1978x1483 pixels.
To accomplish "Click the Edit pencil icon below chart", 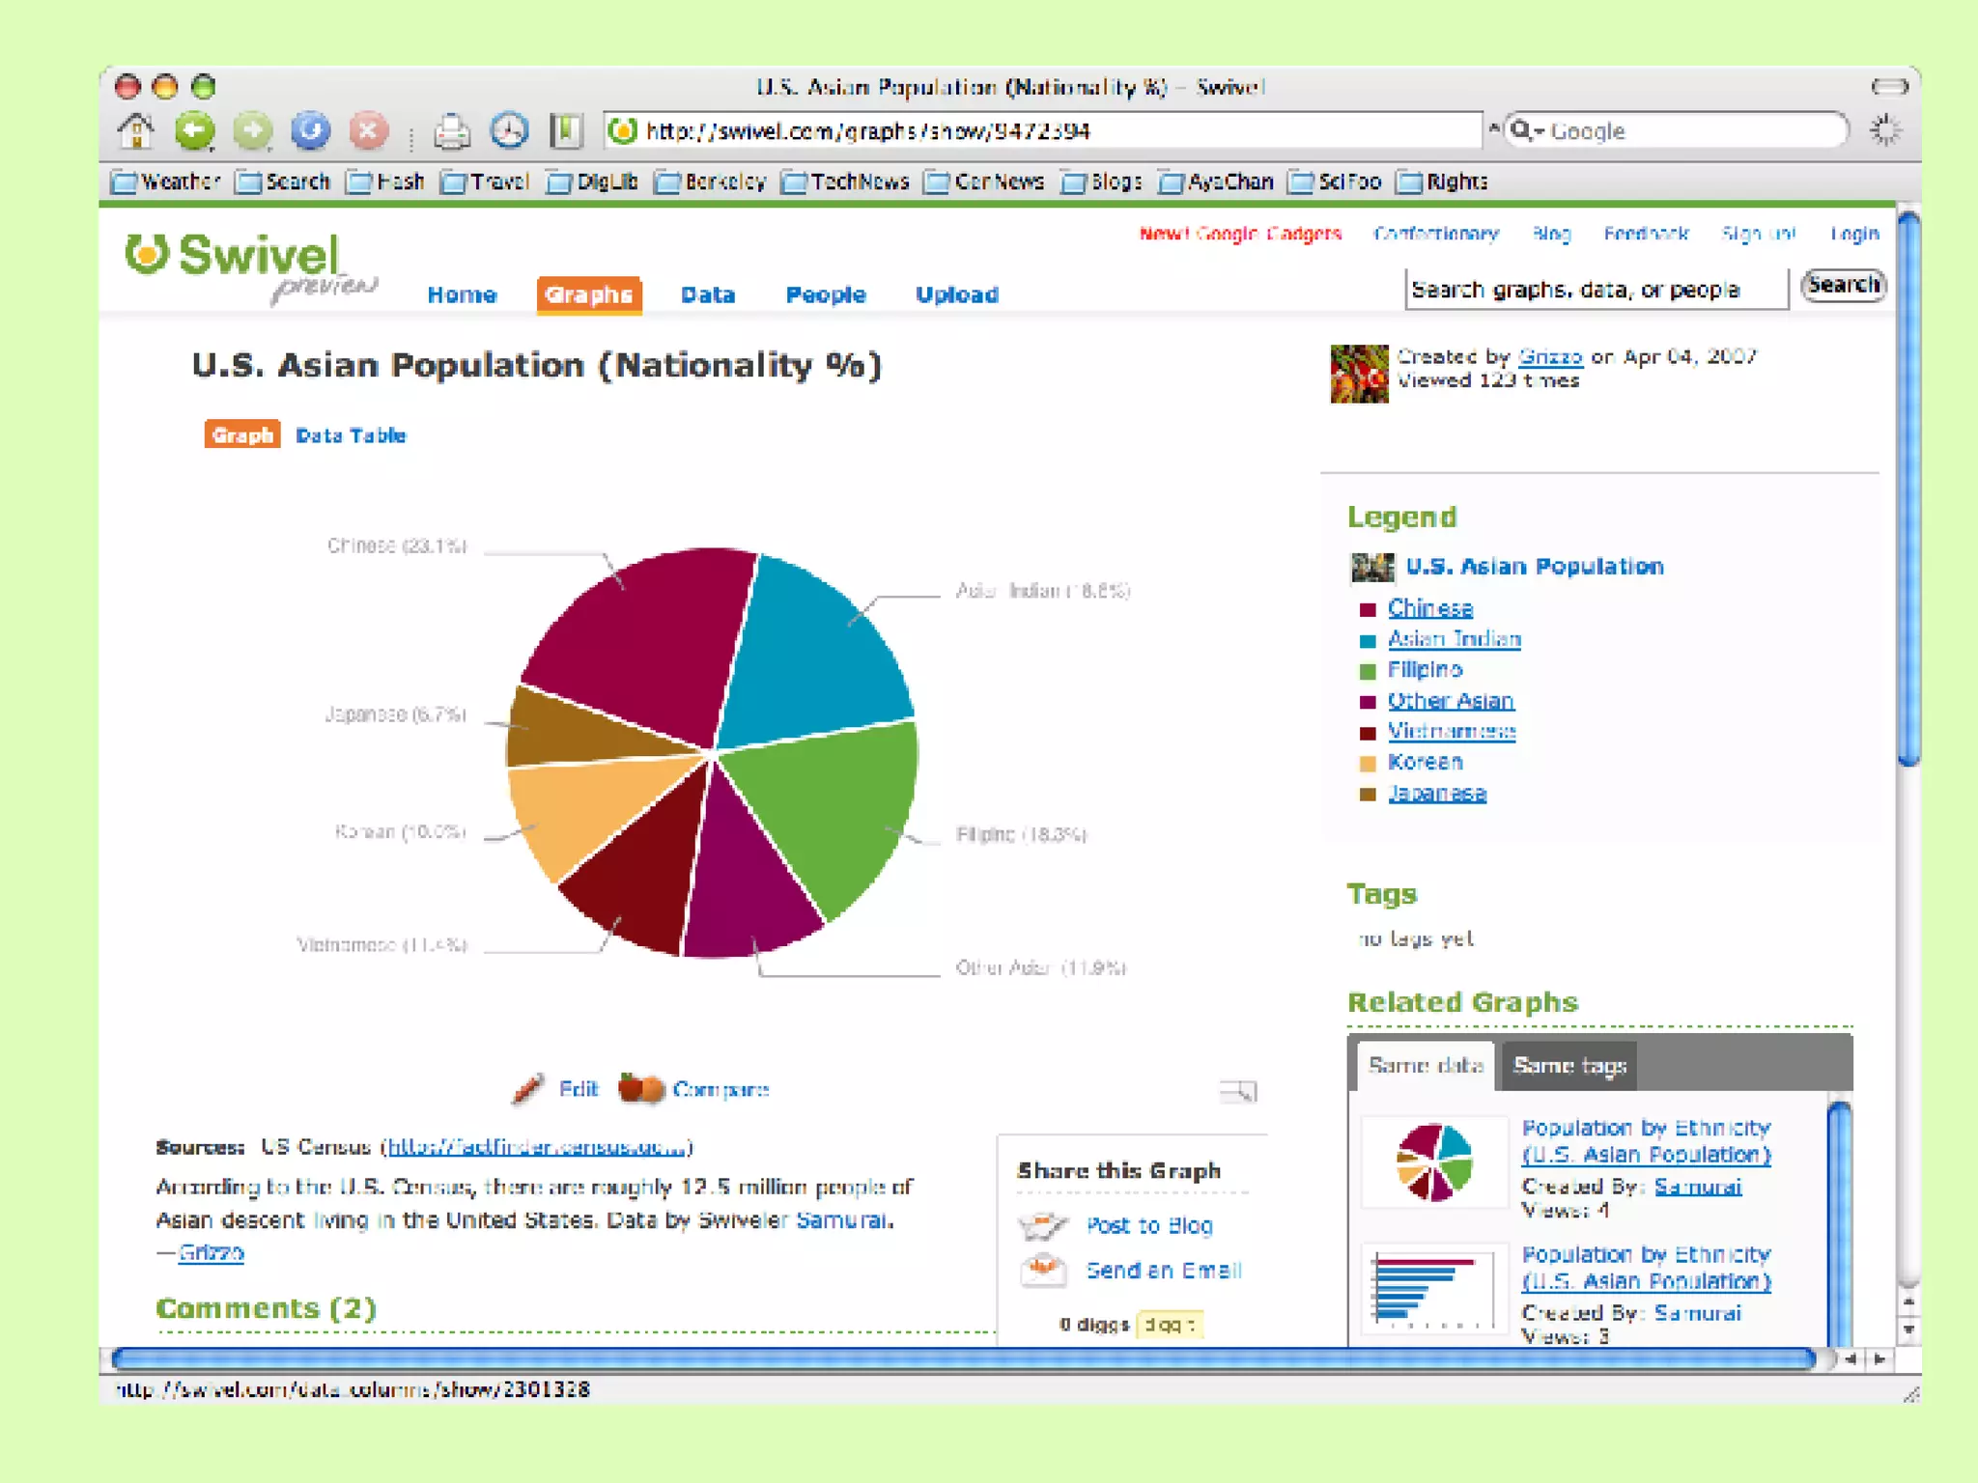I will click(527, 1089).
